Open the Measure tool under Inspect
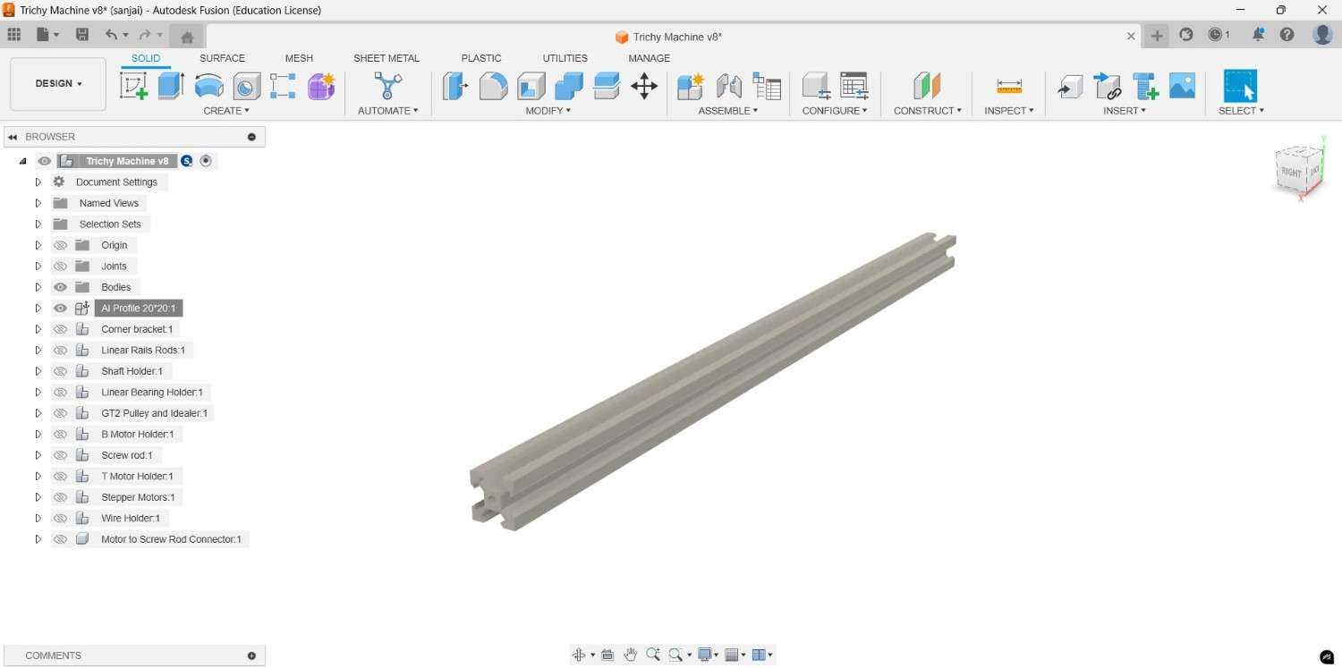This screenshot has height=668, width=1342. coord(1009,86)
